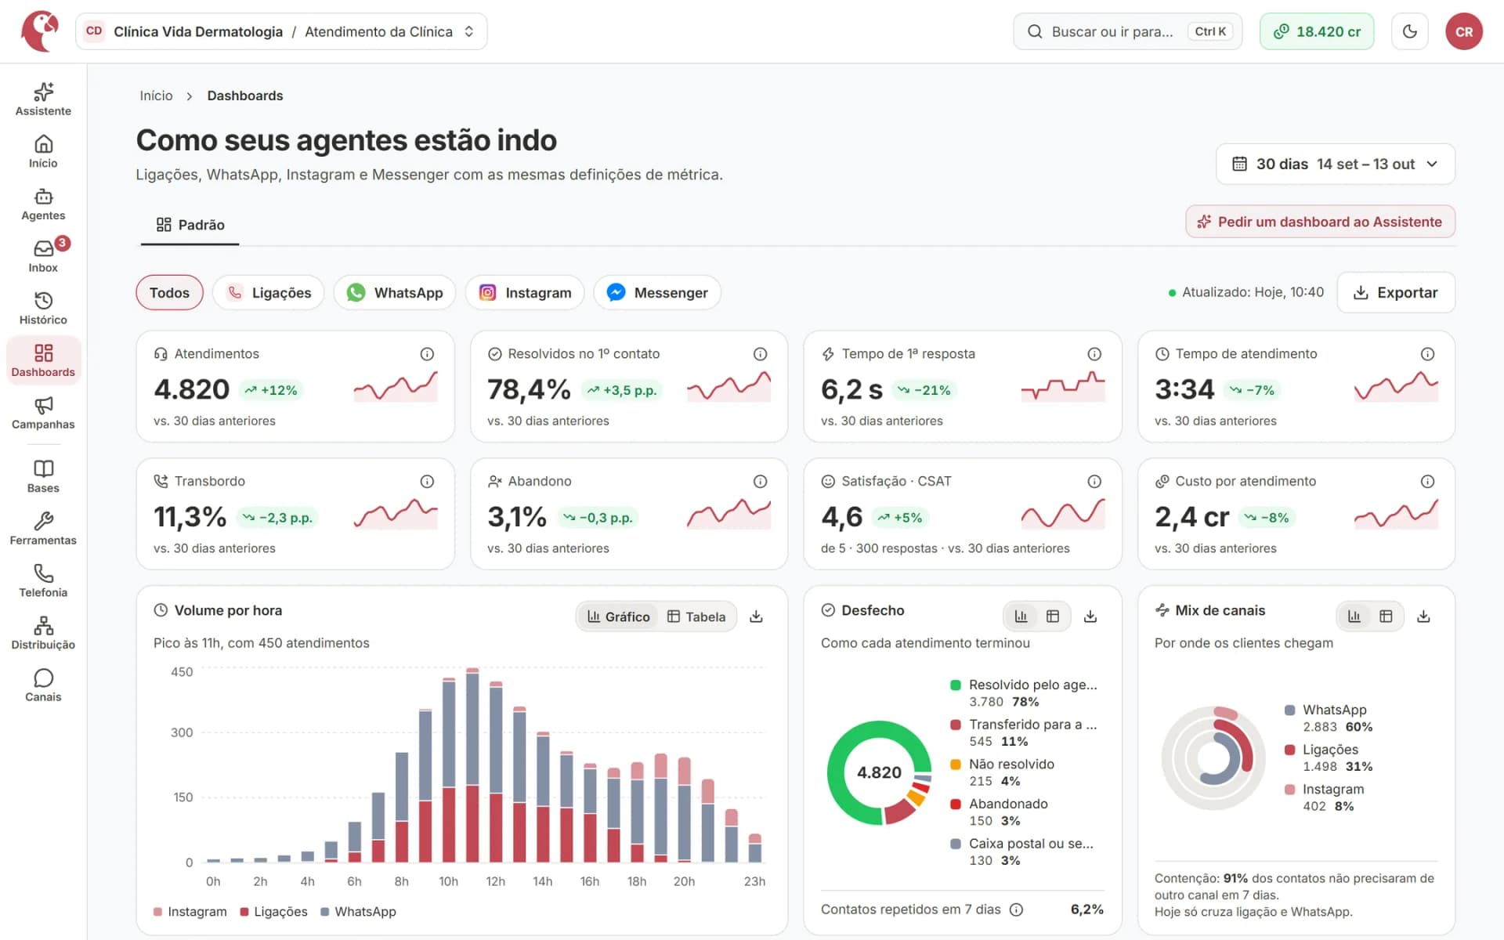Filter by Ligações channel

[x=269, y=292]
